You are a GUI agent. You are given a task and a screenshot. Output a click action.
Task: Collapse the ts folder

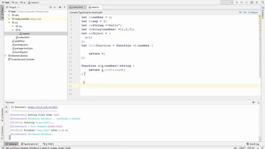13,30
